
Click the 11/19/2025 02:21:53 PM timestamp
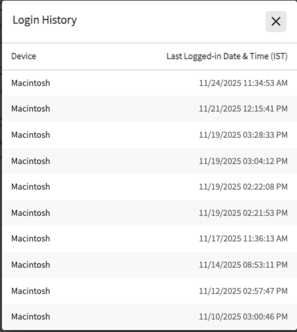coord(243,213)
